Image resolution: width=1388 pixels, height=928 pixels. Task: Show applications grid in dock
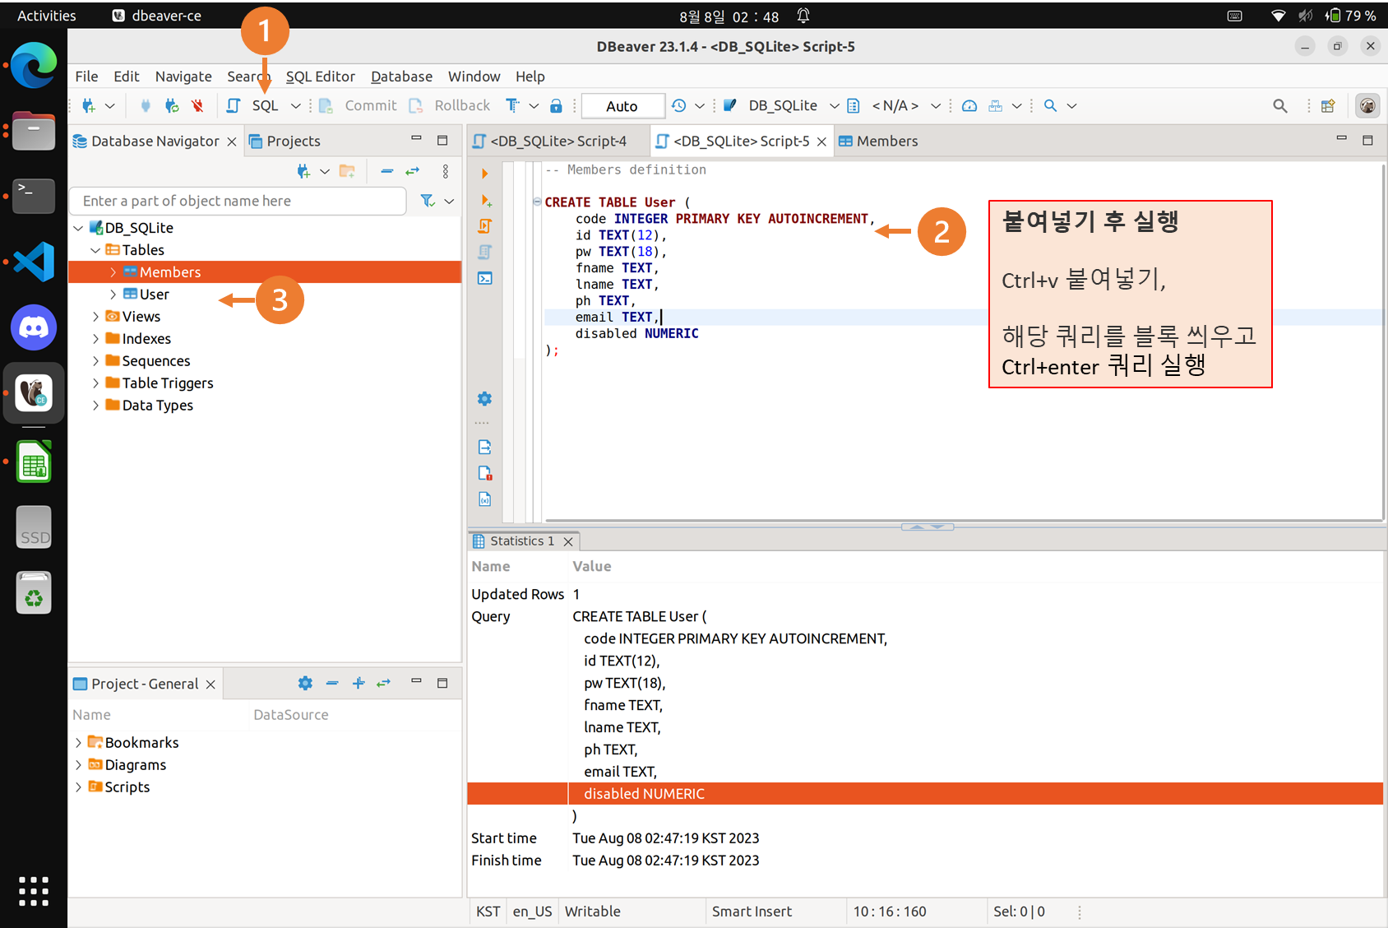(x=34, y=891)
